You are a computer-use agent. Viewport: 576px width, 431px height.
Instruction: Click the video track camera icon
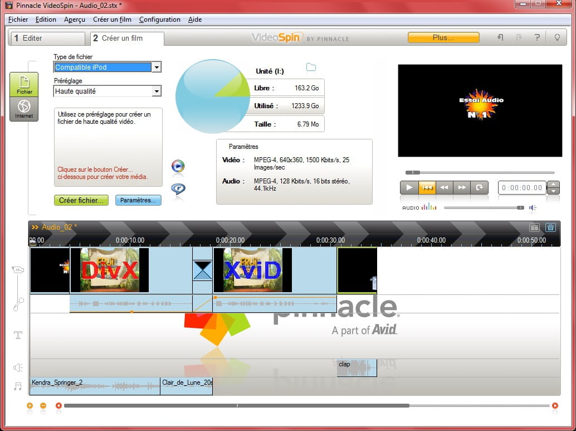click(18, 269)
